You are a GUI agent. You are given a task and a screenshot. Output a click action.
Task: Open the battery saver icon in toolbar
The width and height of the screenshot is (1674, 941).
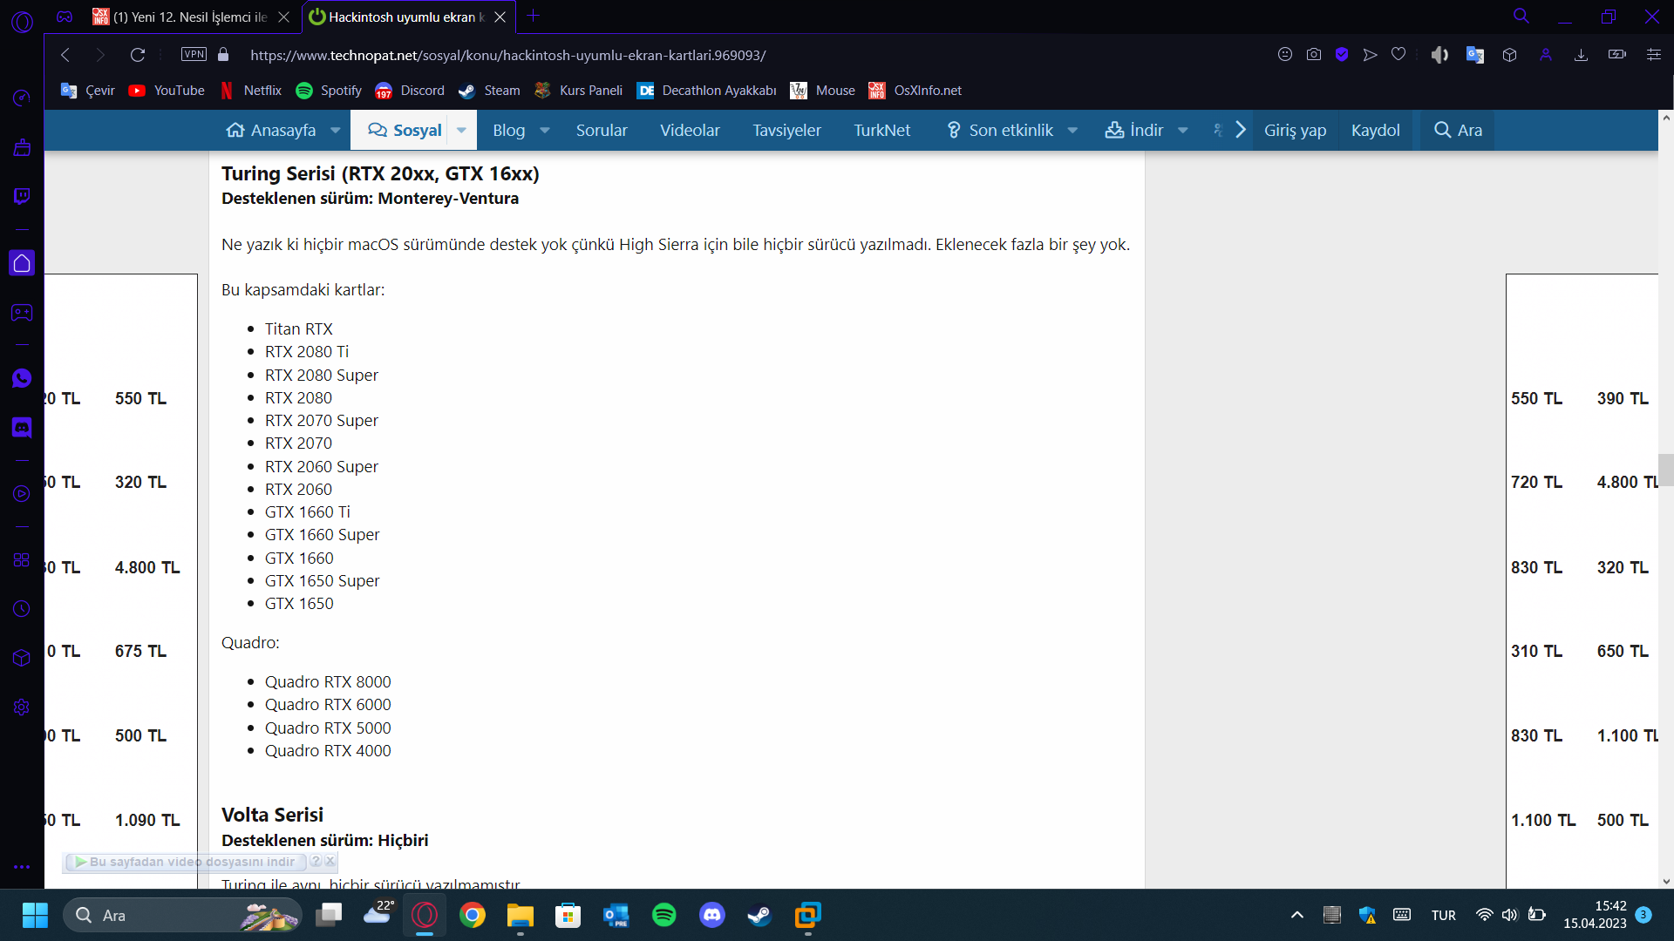[x=1617, y=55]
